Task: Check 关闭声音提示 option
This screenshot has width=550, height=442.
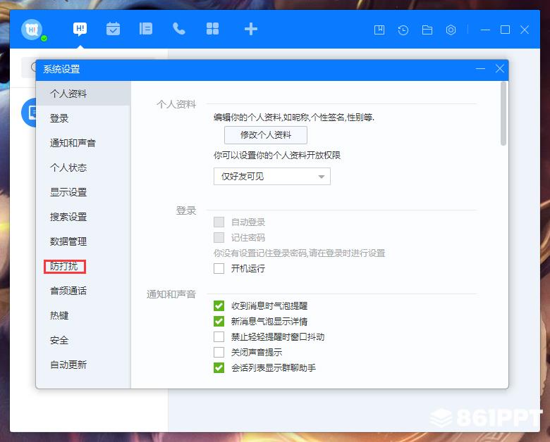Action: [x=219, y=352]
